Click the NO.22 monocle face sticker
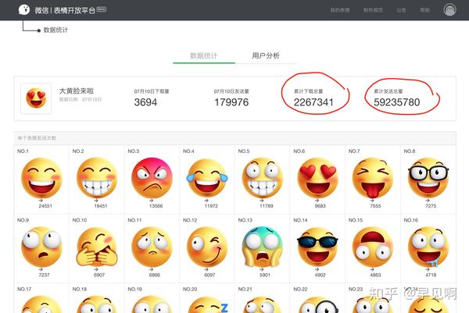This screenshot has height=313, width=469. click(x=318, y=304)
